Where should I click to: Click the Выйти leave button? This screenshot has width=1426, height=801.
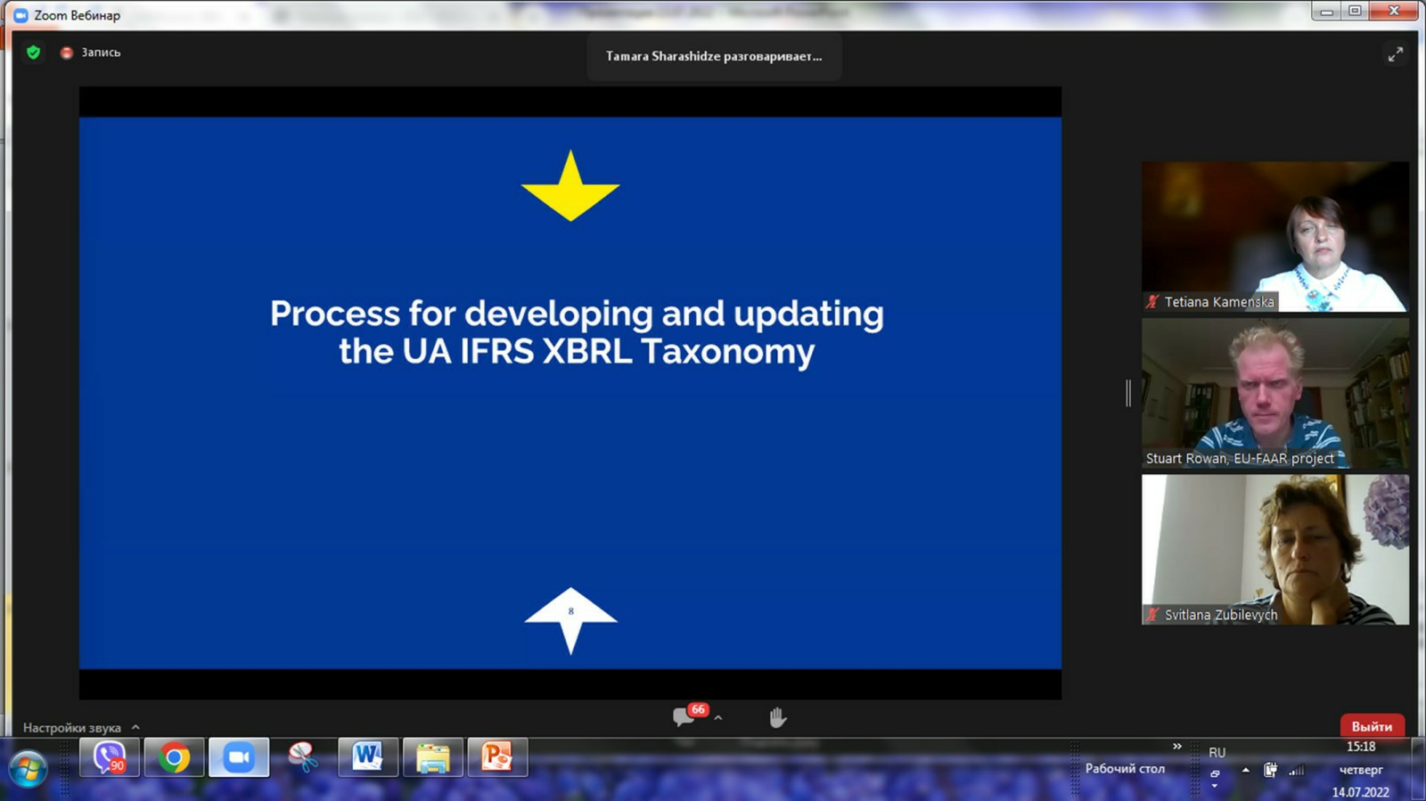pyautogui.click(x=1372, y=726)
